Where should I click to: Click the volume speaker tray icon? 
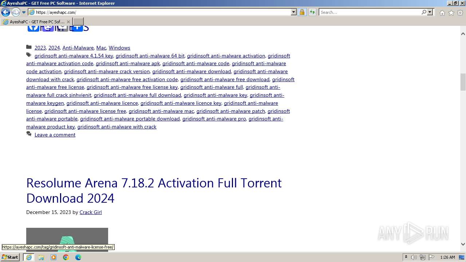414,257
